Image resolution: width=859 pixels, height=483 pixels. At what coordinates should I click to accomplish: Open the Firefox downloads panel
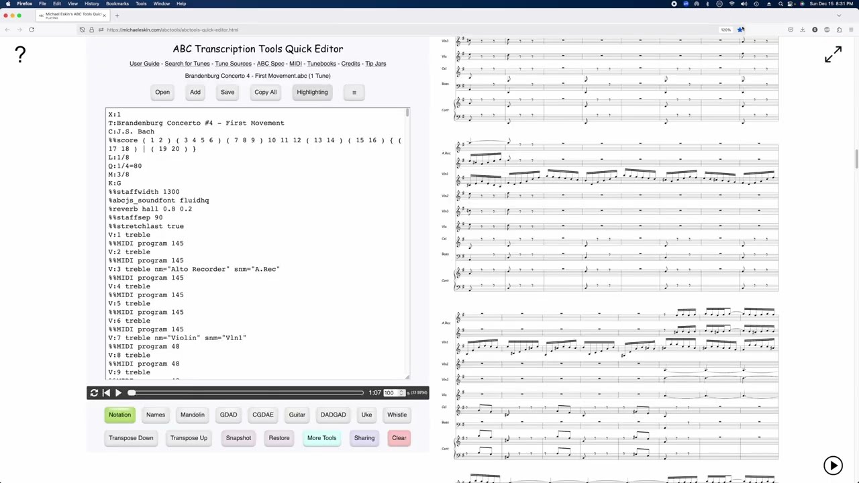pyautogui.click(x=803, y=30)
